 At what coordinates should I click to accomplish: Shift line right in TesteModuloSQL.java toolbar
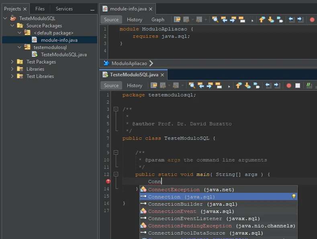(277, 86)
